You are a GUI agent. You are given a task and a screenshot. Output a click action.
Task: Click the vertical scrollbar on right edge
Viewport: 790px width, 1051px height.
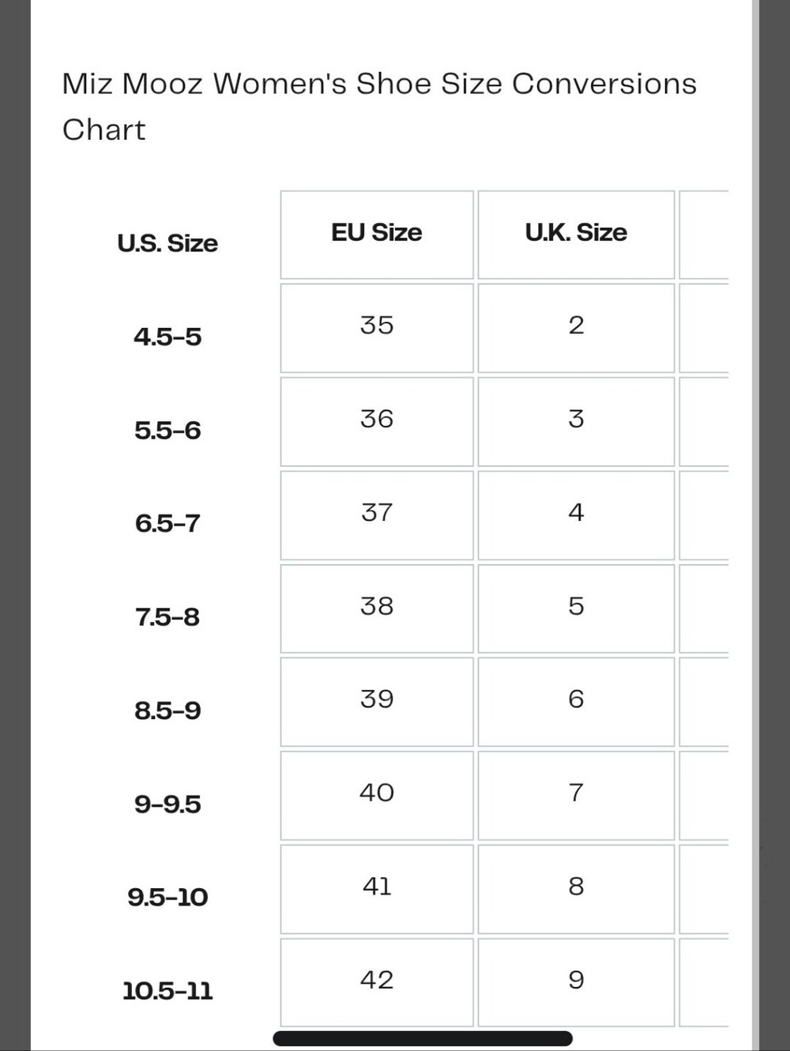click(x=755, y=525)
